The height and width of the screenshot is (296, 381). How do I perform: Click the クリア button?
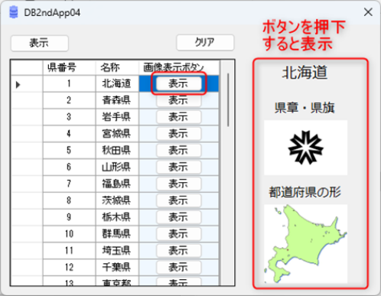tap(205, 42)
